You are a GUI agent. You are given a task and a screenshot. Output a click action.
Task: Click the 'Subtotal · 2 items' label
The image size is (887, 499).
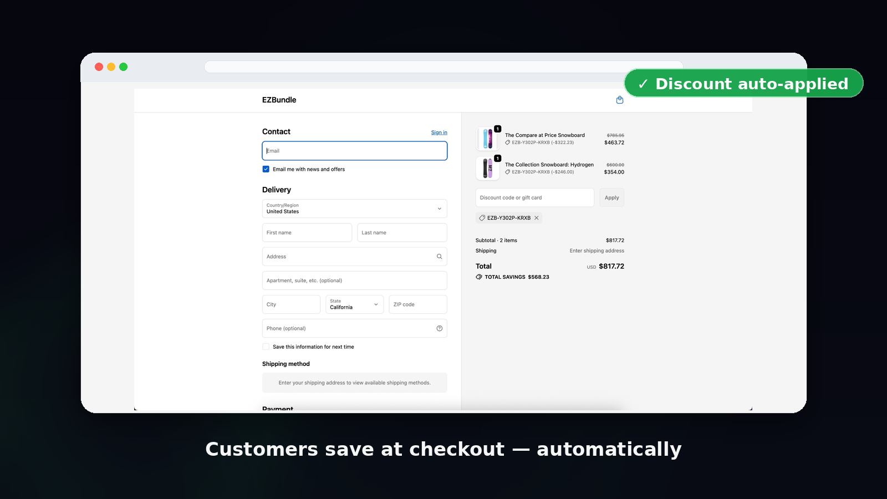[x=496, y=241]
